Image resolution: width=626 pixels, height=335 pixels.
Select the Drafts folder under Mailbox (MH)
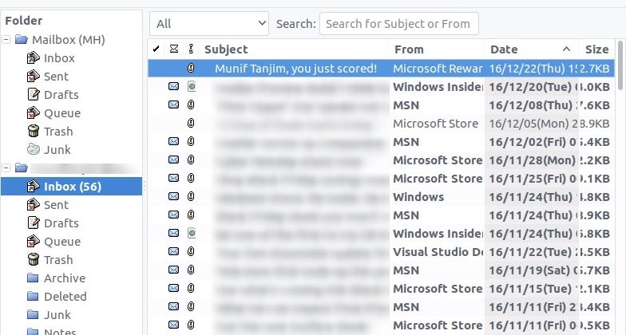click(61, 95)
